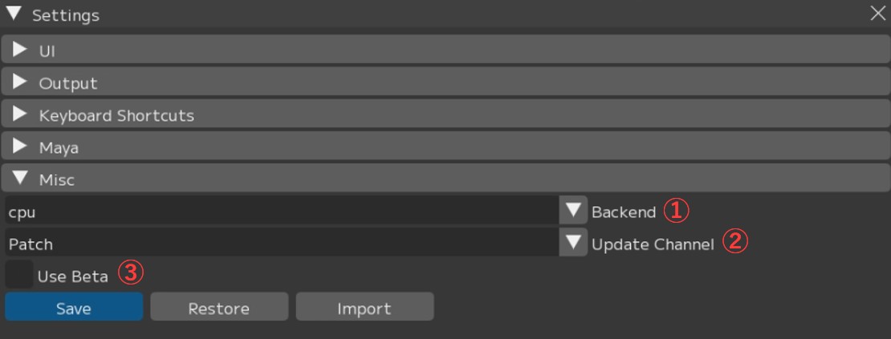Click the Import button
Image resolution: width=891 pixels, height=339 pixels.
coord(364,308)
